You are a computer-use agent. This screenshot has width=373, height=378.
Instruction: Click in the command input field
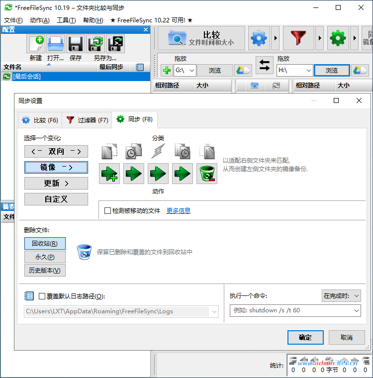click(291, 310)
